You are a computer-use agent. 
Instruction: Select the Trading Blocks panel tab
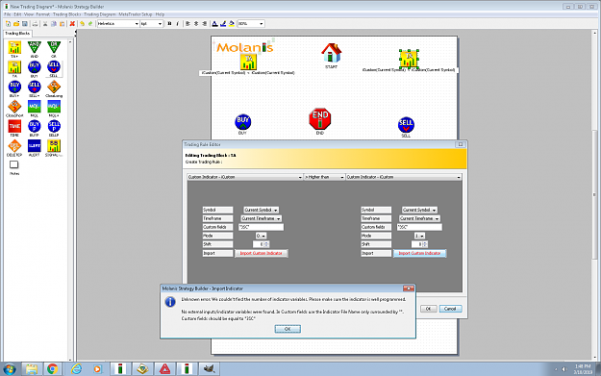coord(17,34)
